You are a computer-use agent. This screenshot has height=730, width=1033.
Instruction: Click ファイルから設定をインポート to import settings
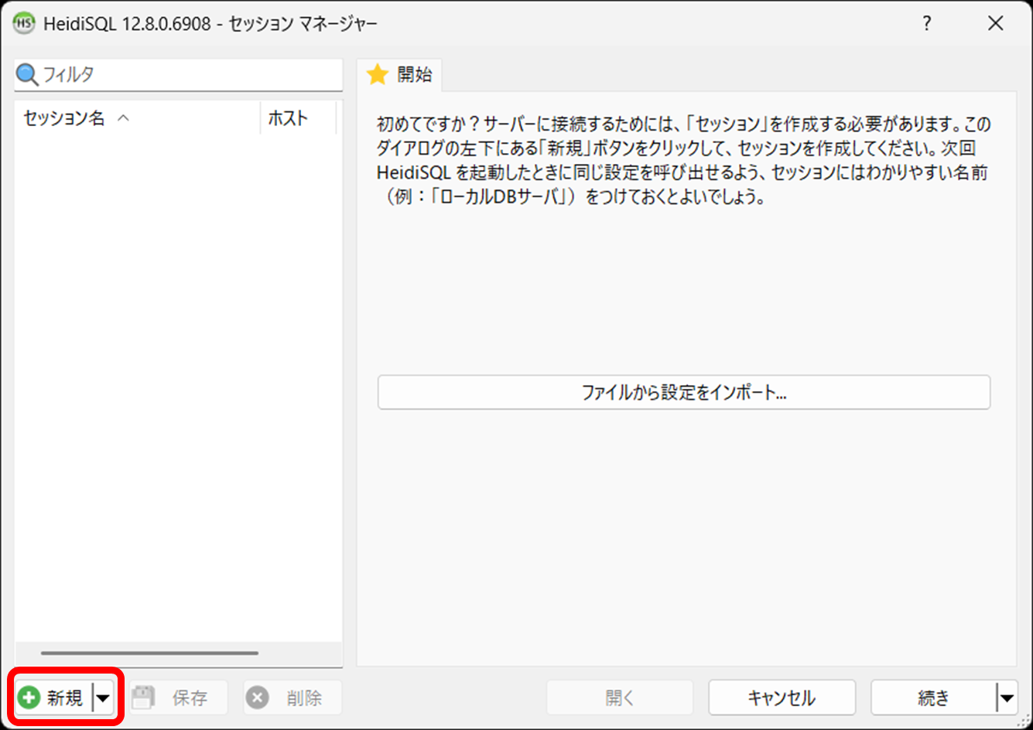coord(683,392)
